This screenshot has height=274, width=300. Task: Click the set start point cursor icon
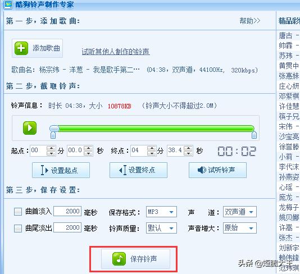click(44, 170)
